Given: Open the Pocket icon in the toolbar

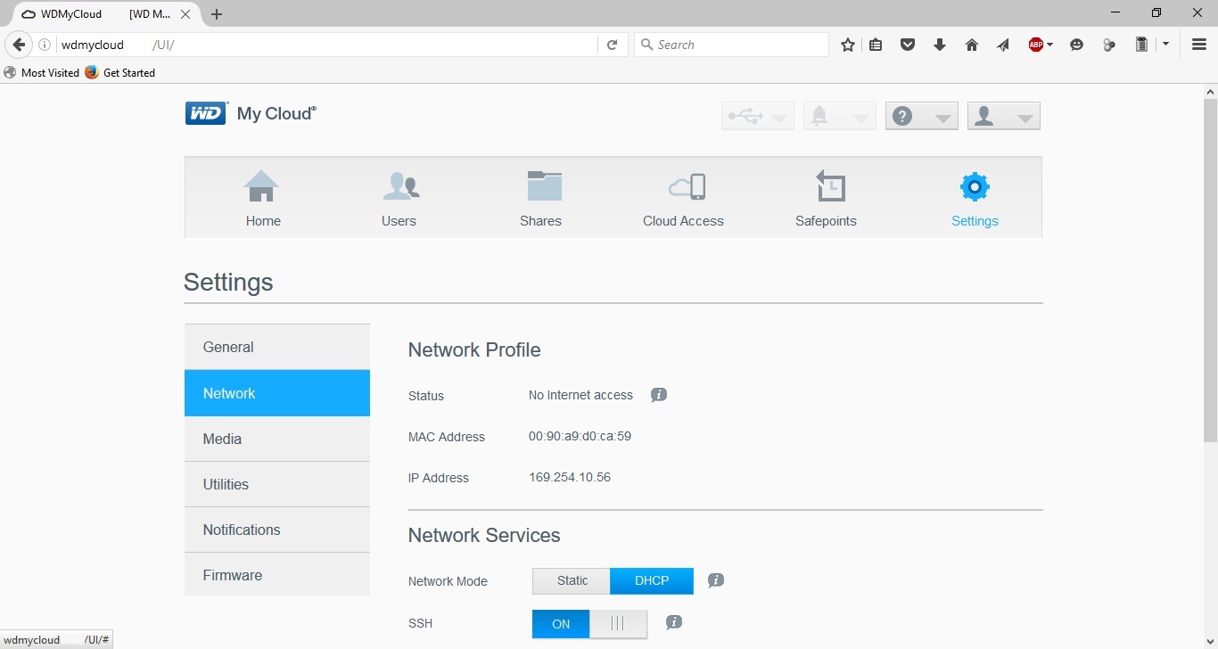Looking at the screenshot, I should point(908,45).
